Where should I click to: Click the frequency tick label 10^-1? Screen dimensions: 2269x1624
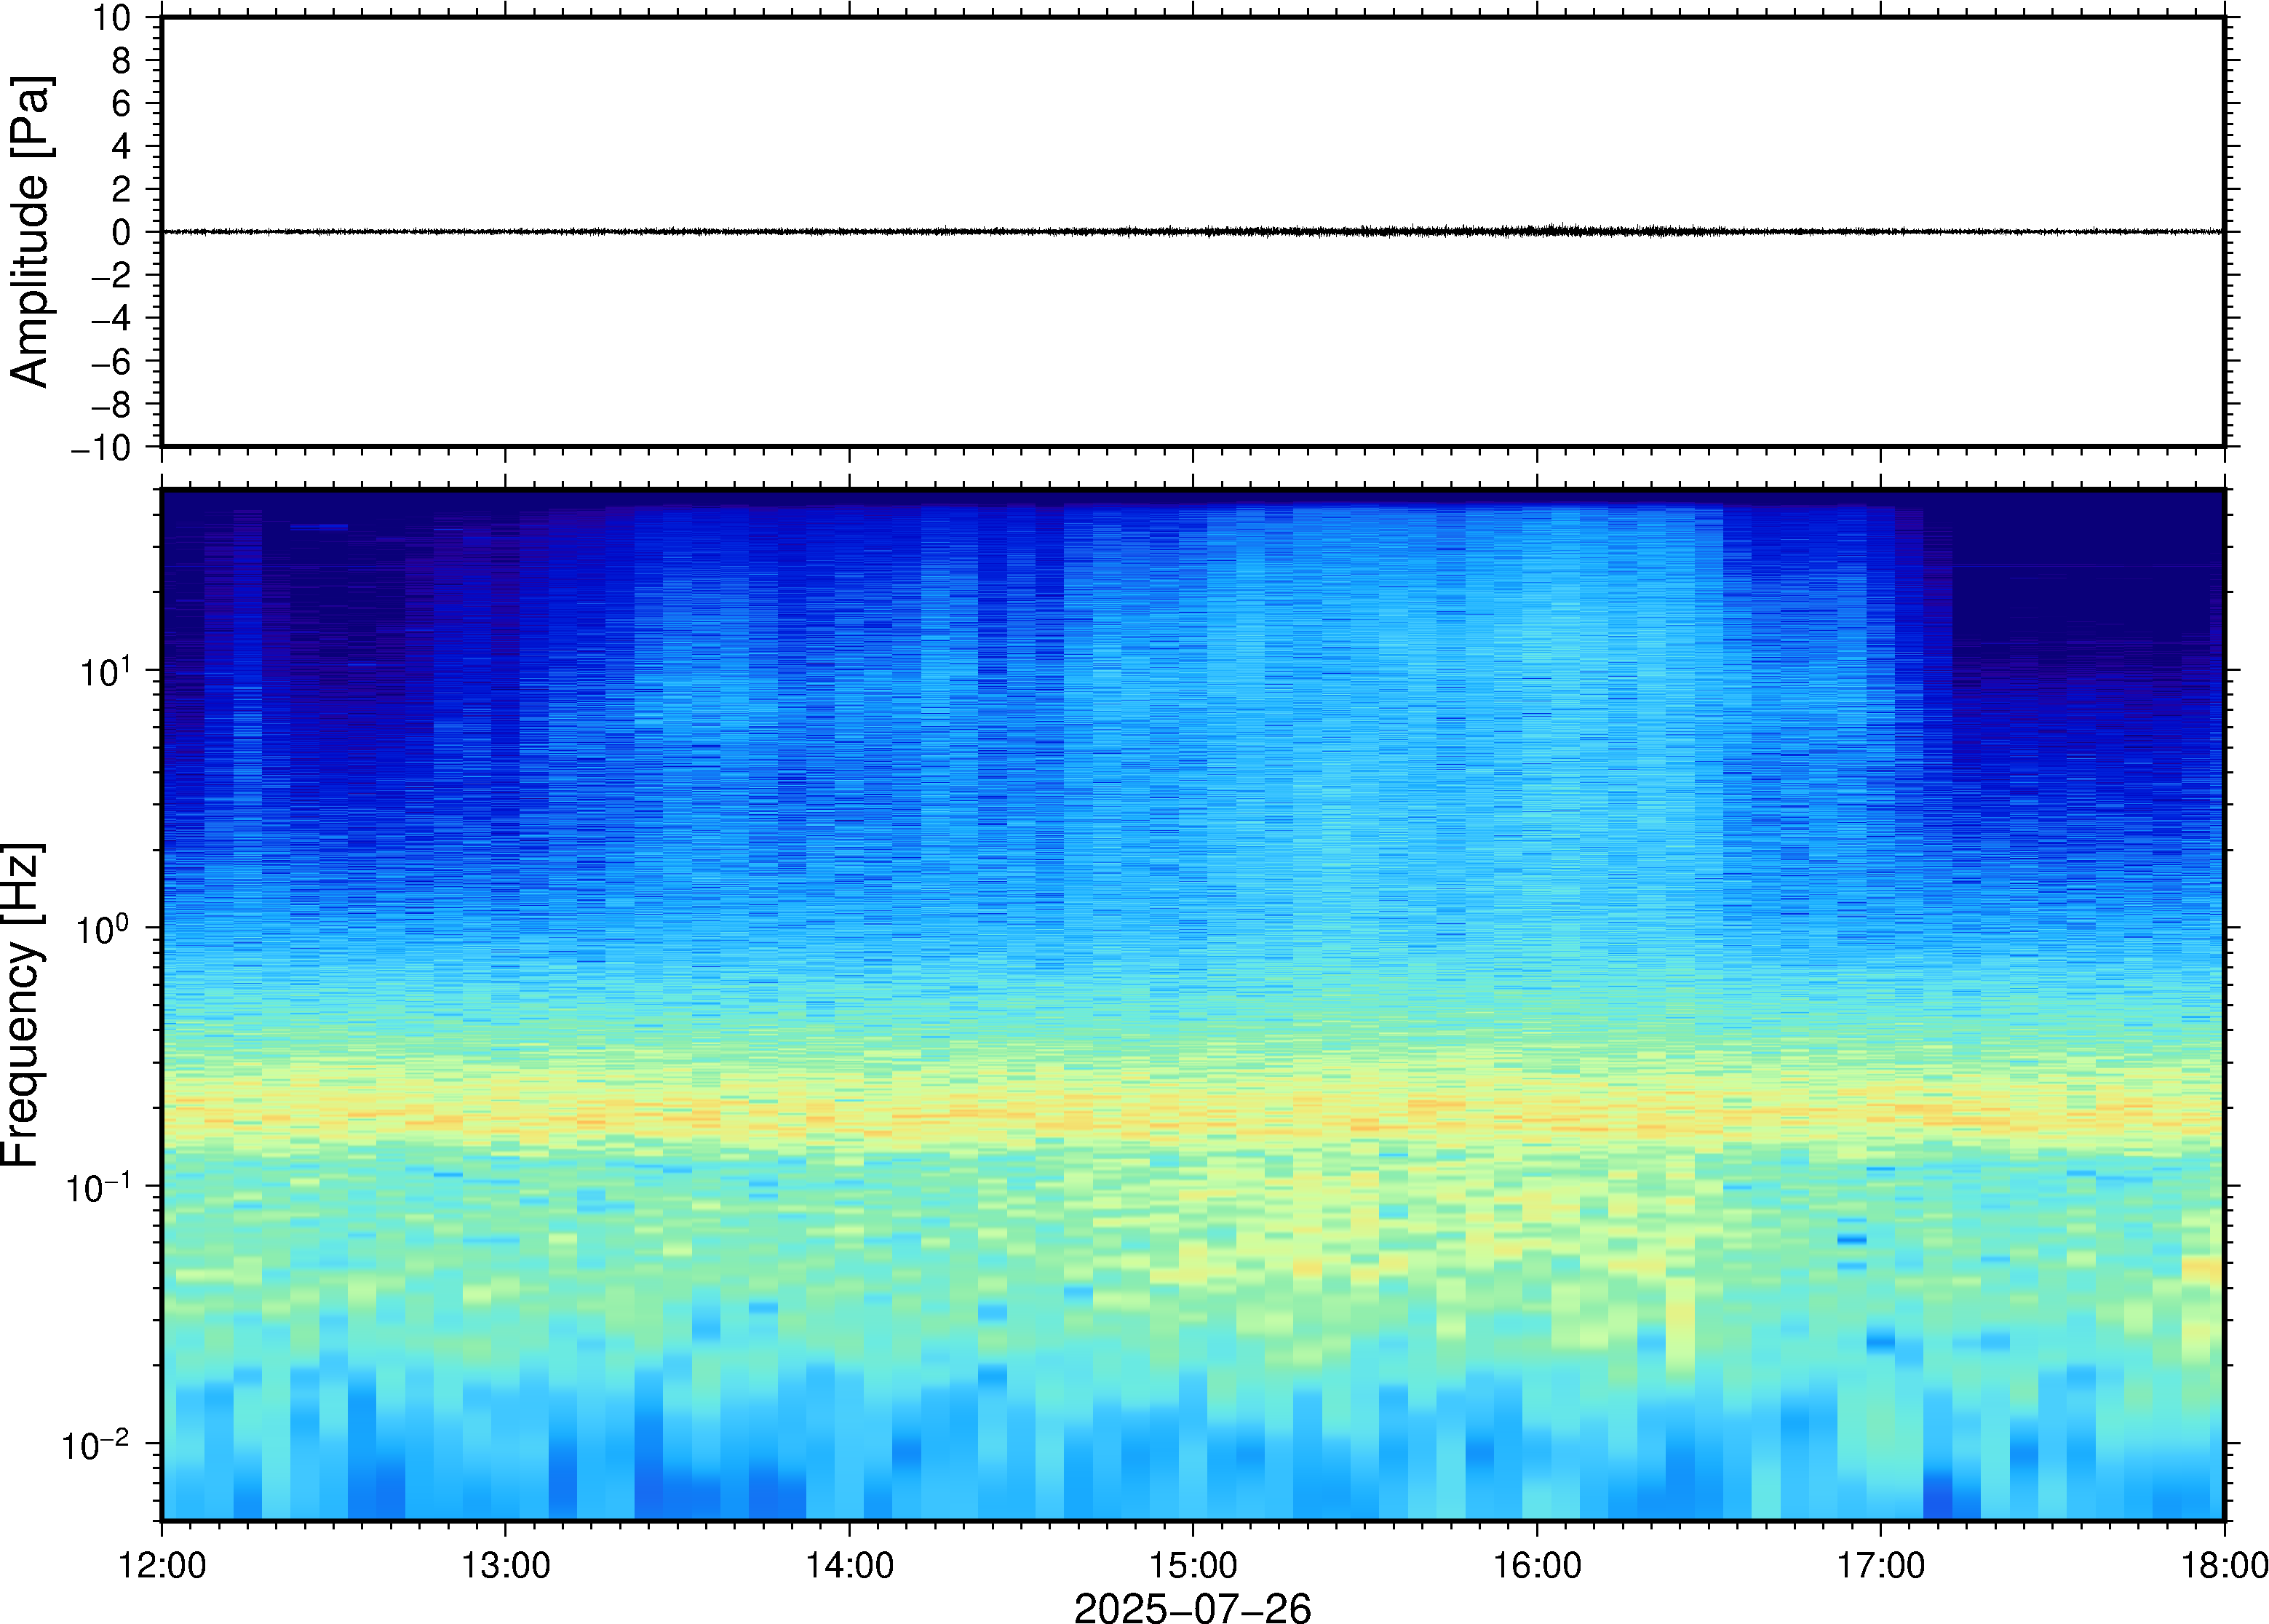pos(99,1187)
